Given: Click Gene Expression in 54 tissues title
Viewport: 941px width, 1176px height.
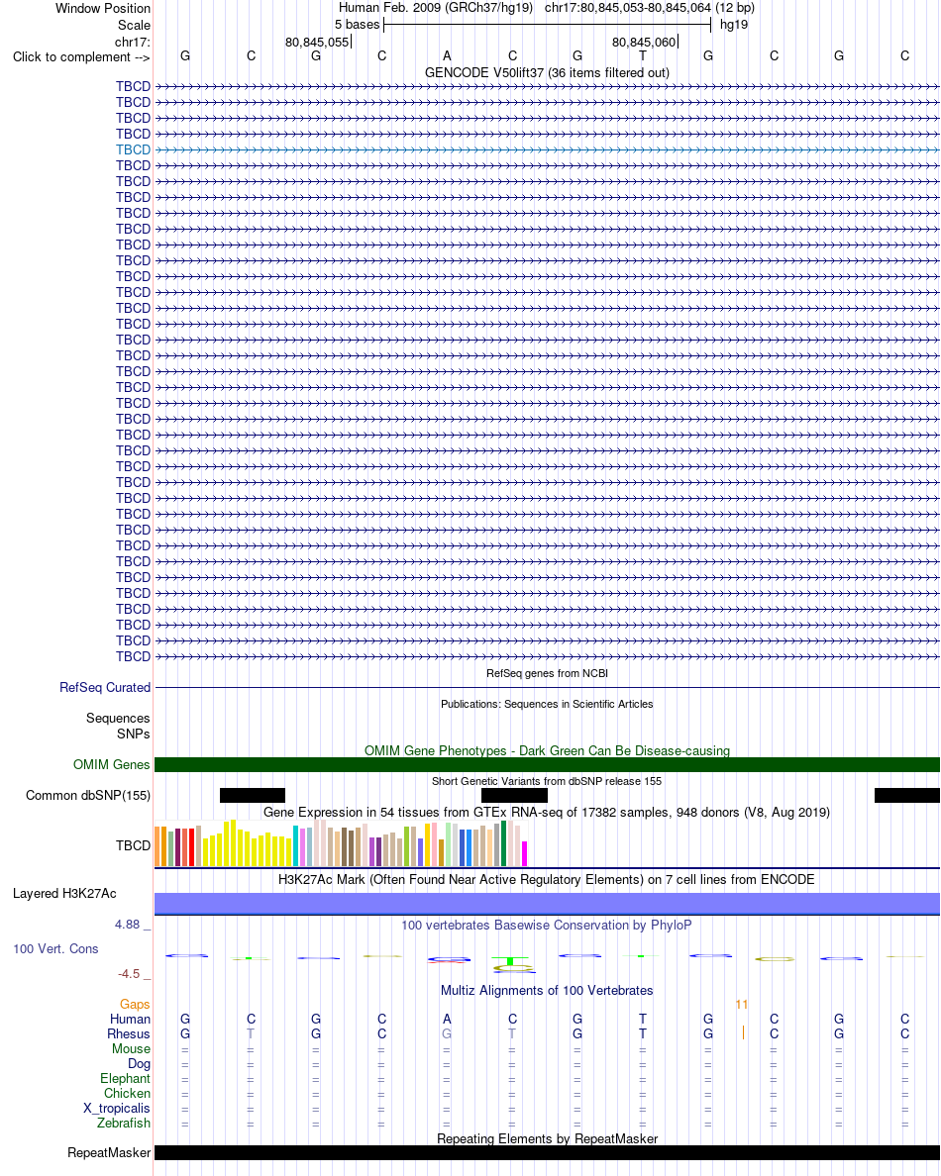Looking at the screenshot, I should (547, 813).
